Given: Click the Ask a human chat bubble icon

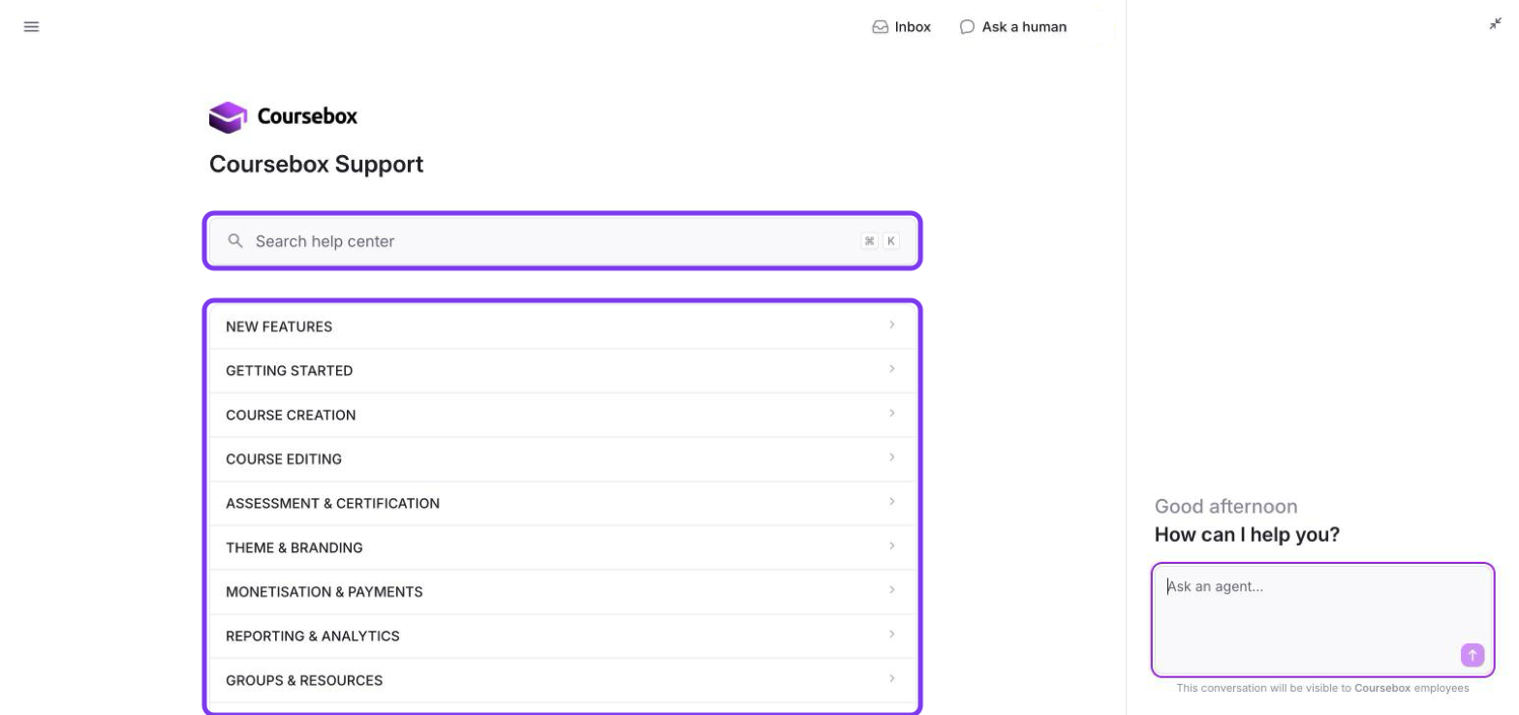Looking at the screenshot, I should coord(967,27).
